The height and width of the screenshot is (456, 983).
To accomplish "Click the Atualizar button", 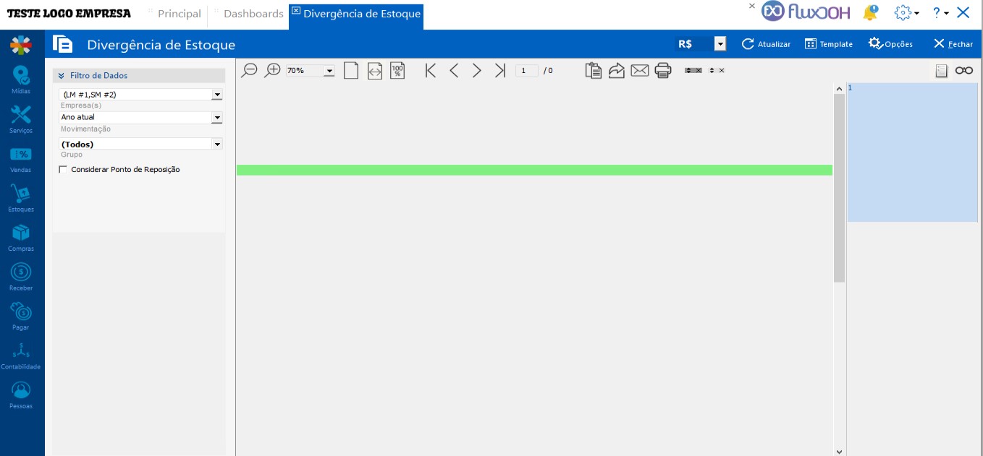I will (x=766, y=44).
